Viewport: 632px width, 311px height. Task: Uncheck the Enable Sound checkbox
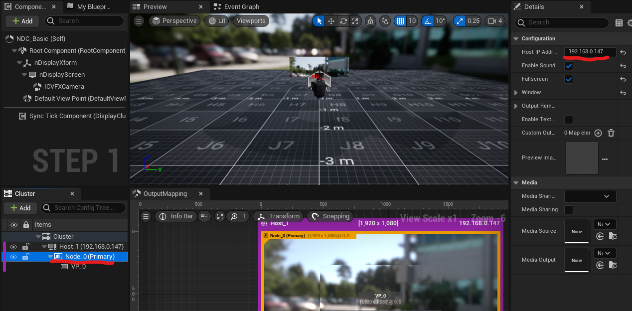(x=569, y=66)
